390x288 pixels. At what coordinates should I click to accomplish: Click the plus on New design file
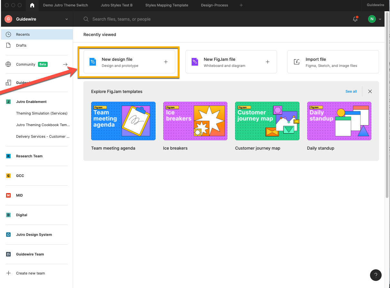tap(166, 62)
